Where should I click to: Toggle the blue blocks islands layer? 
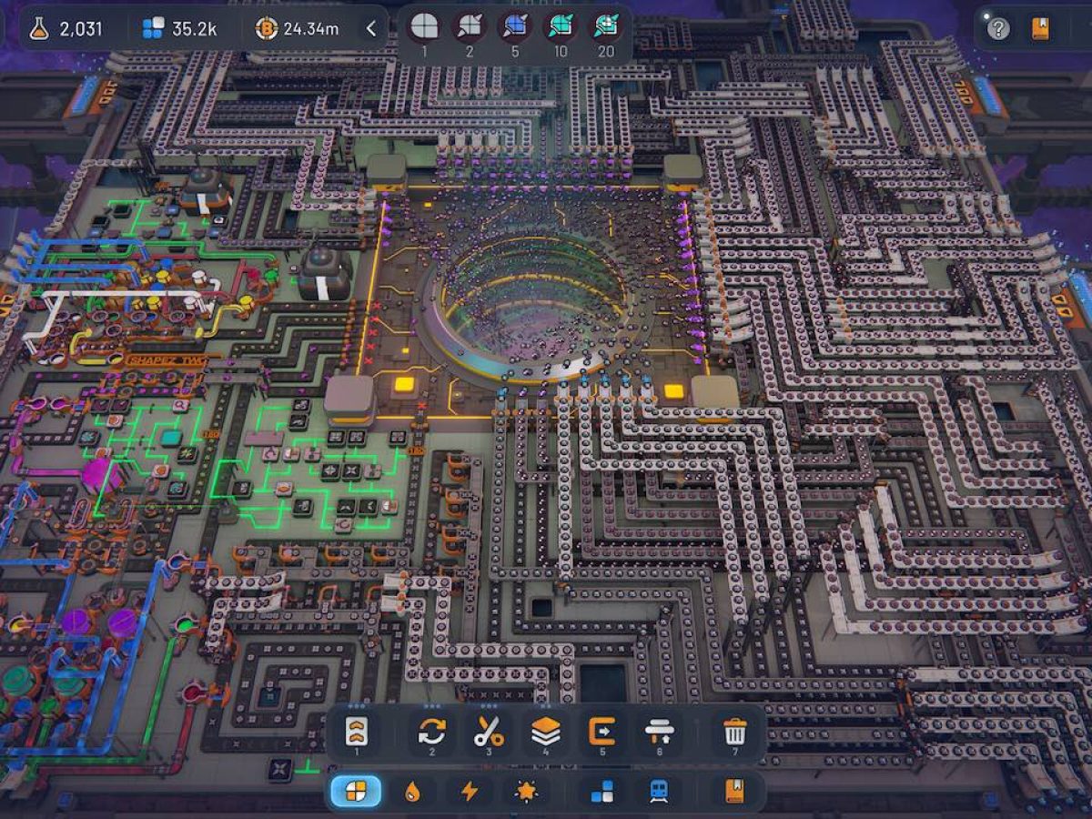tap(602, 792)
